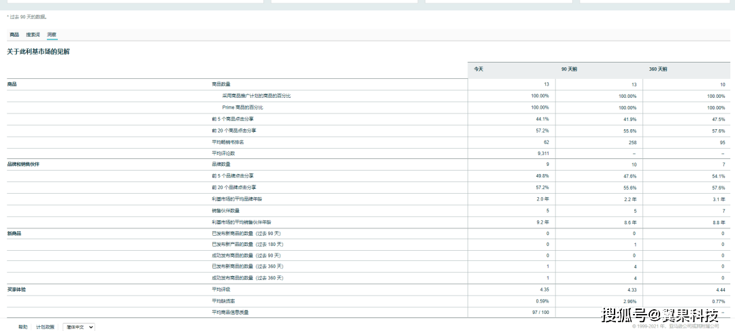Click the 平均评论数 value 9,311
This screenshot has height=331, width=735.
coord(542,154)
